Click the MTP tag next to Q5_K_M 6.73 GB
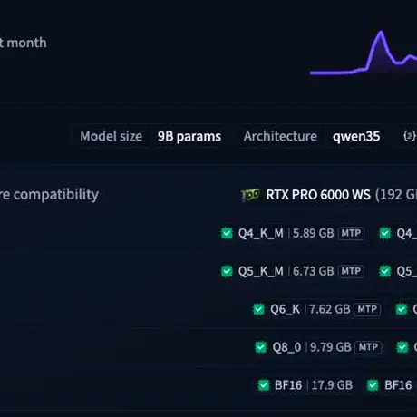417x417 pixels. [x=351, y=271]
